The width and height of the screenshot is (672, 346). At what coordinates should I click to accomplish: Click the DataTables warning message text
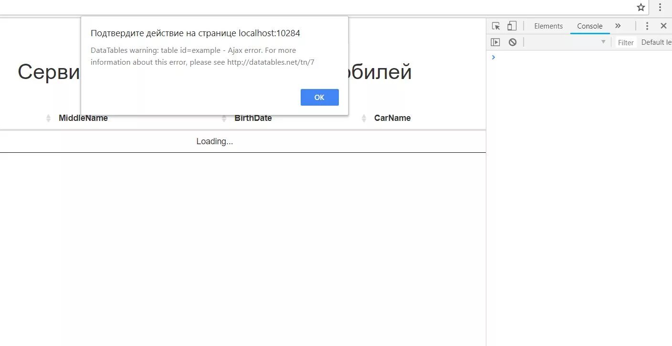[x=202, y=56]
